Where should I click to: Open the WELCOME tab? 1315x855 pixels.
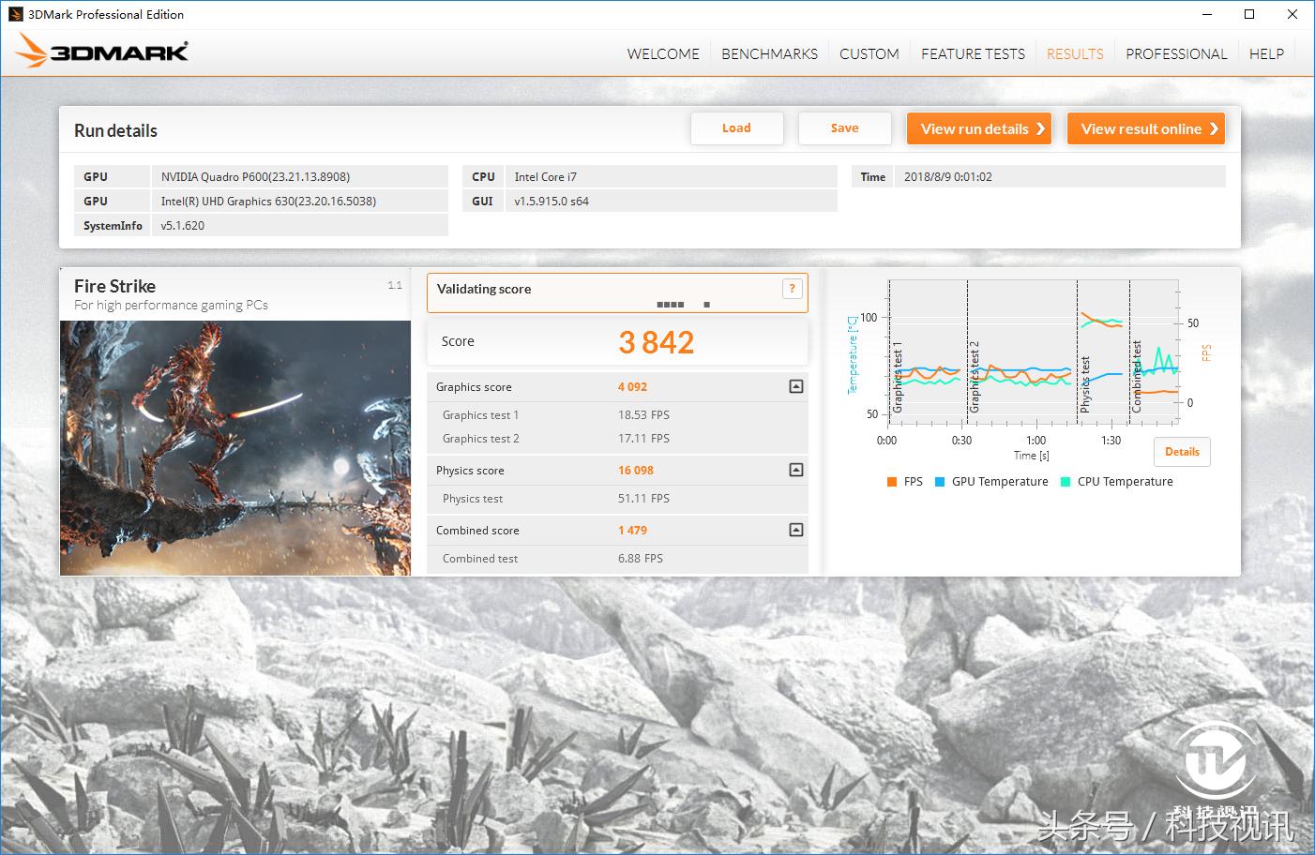pyautogui.click(x=663, y=53)
